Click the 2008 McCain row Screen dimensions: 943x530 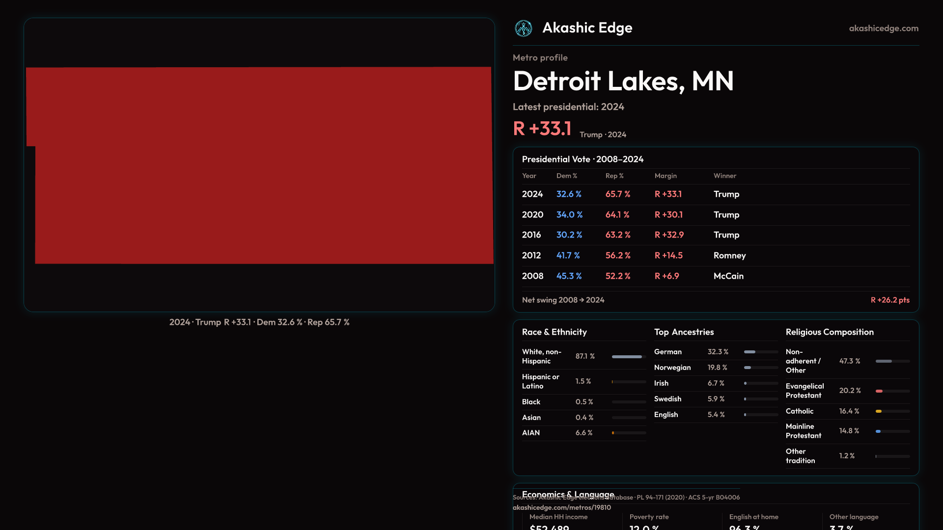[715, 276]
